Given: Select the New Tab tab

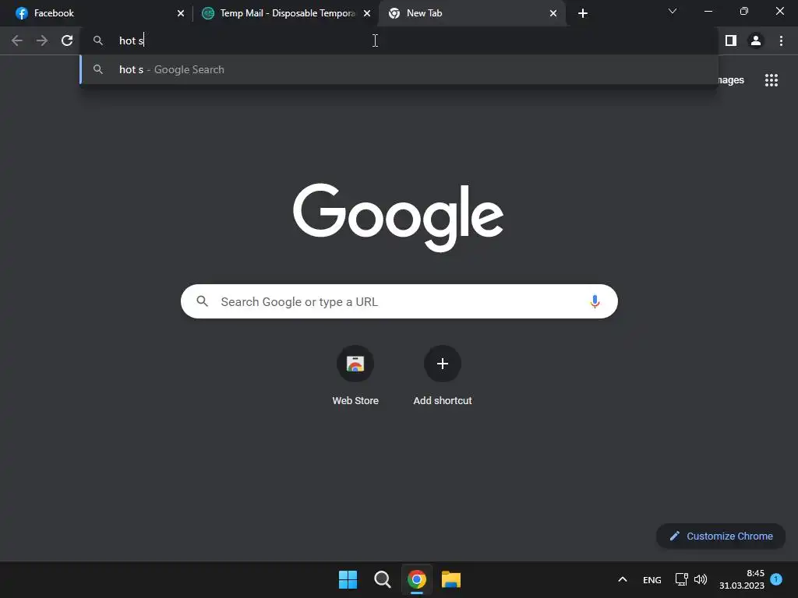Looking at the screenshot, I should 472,13.
